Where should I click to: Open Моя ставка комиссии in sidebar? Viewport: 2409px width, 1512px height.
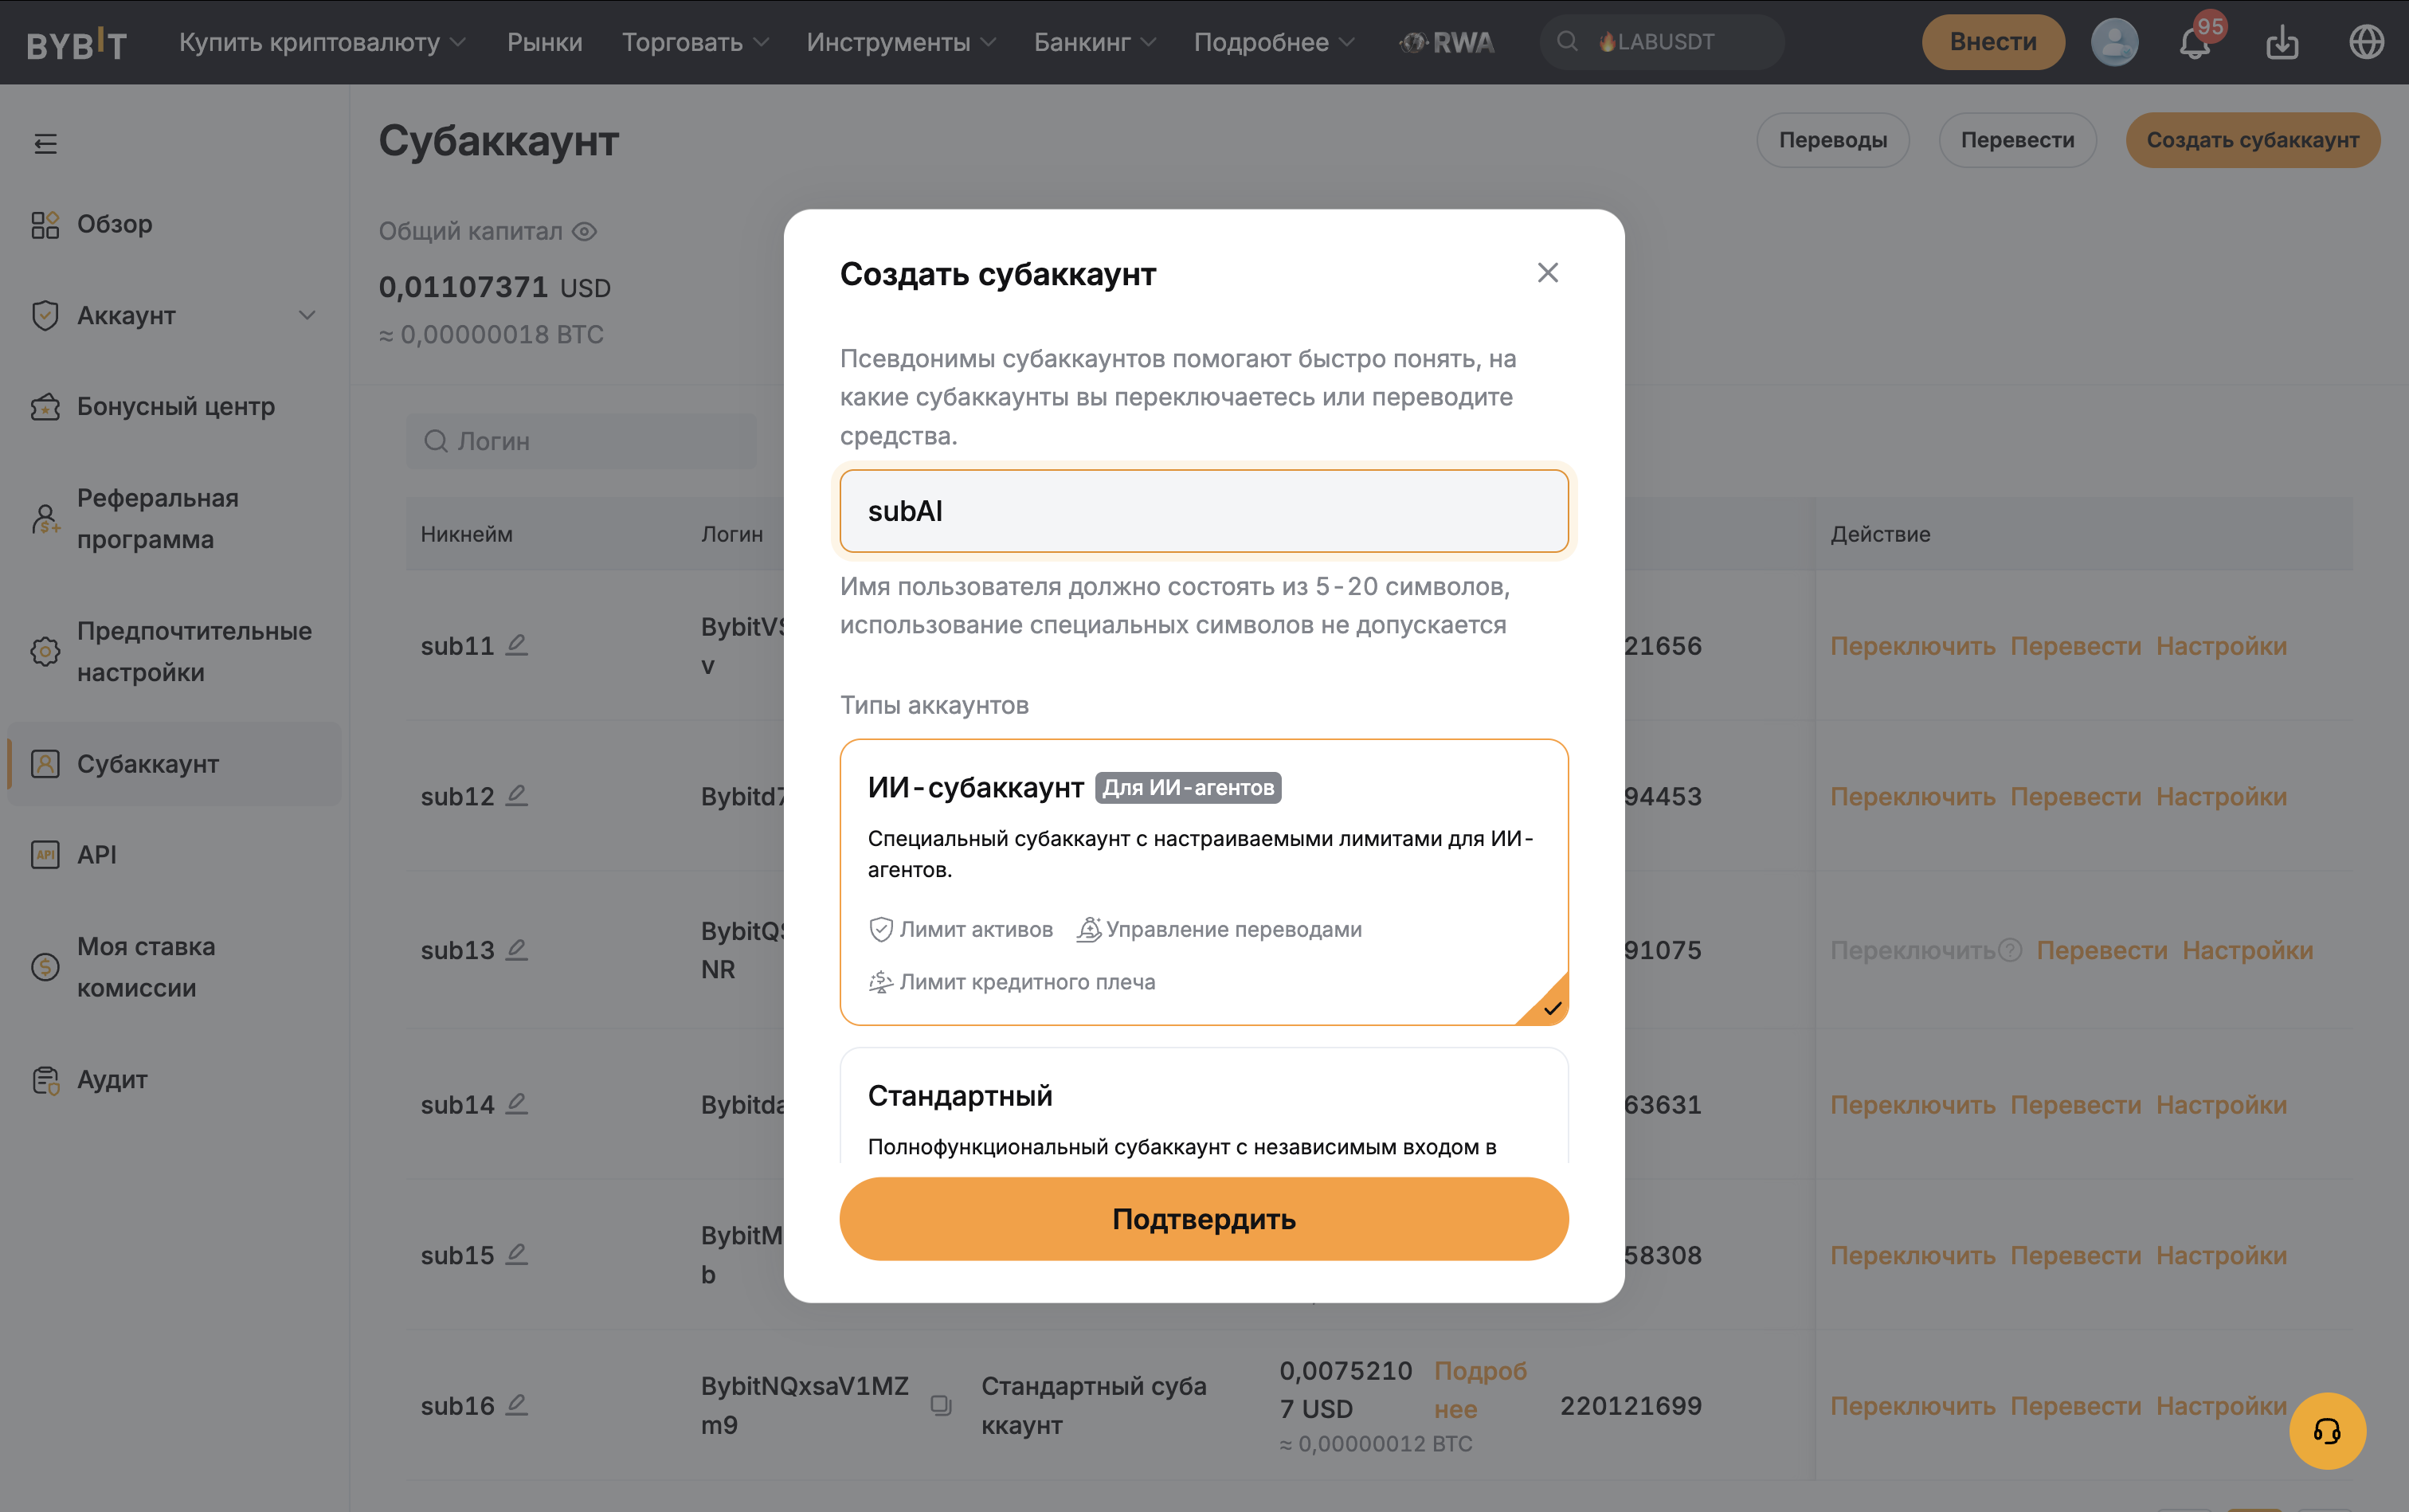[174, 966]
